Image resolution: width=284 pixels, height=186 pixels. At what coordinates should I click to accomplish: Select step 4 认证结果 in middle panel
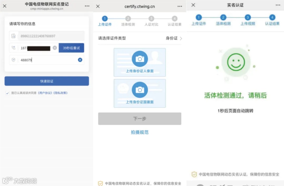174,21
